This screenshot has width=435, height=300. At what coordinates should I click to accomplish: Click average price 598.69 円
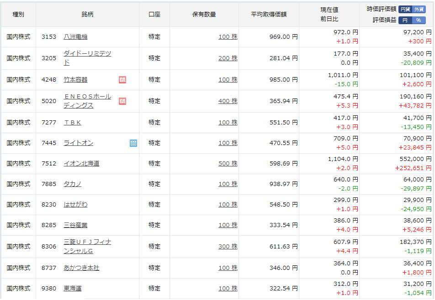tap(283, 163)
